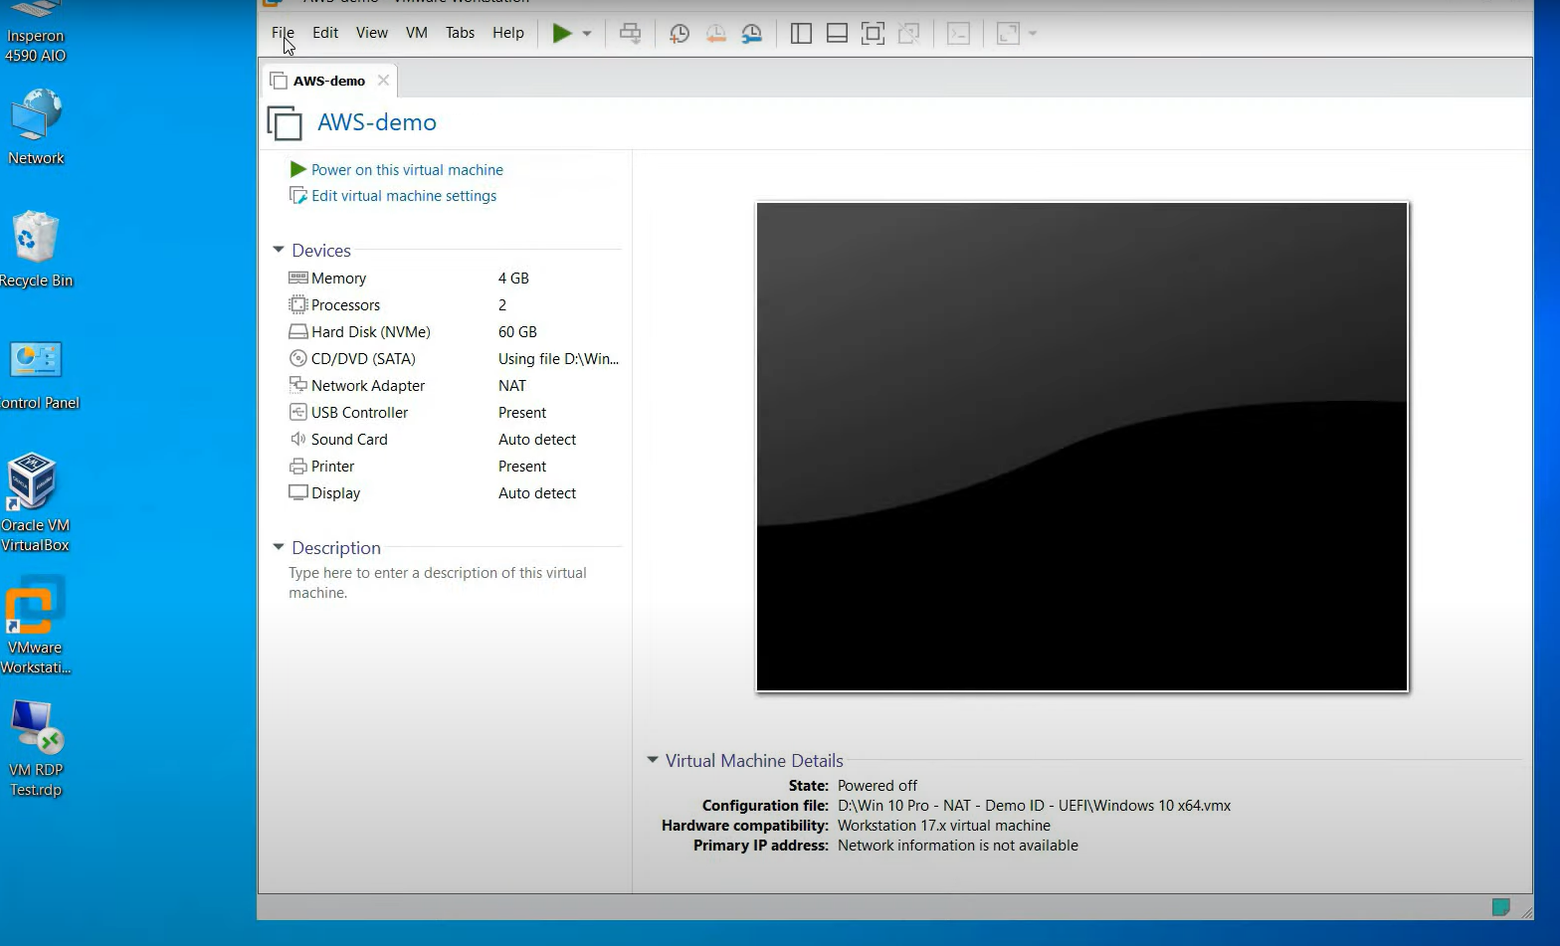The image size is (1560, 946).
Task: Open the File menu
Action: (x=283, y=33)
